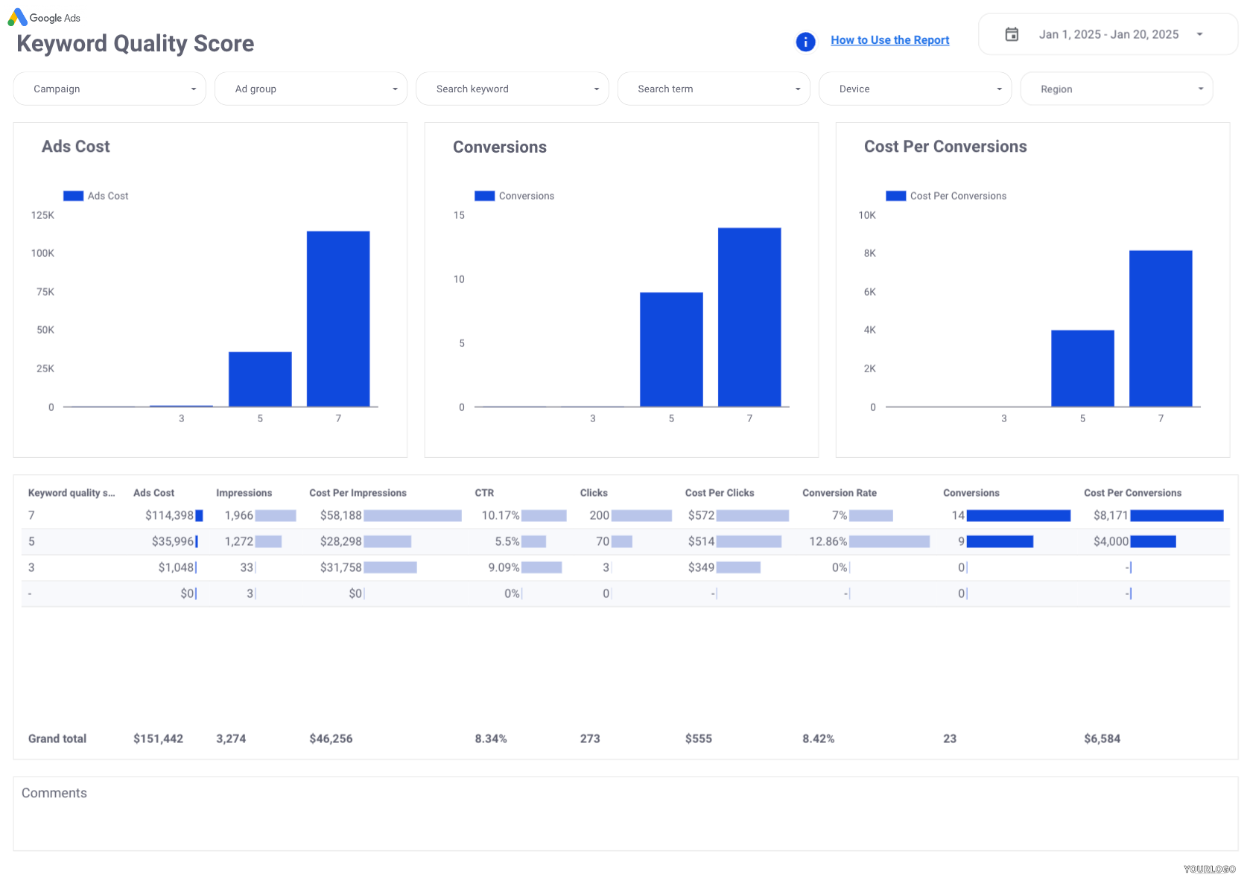Sort table by CTR column header

tap(484, 493)
